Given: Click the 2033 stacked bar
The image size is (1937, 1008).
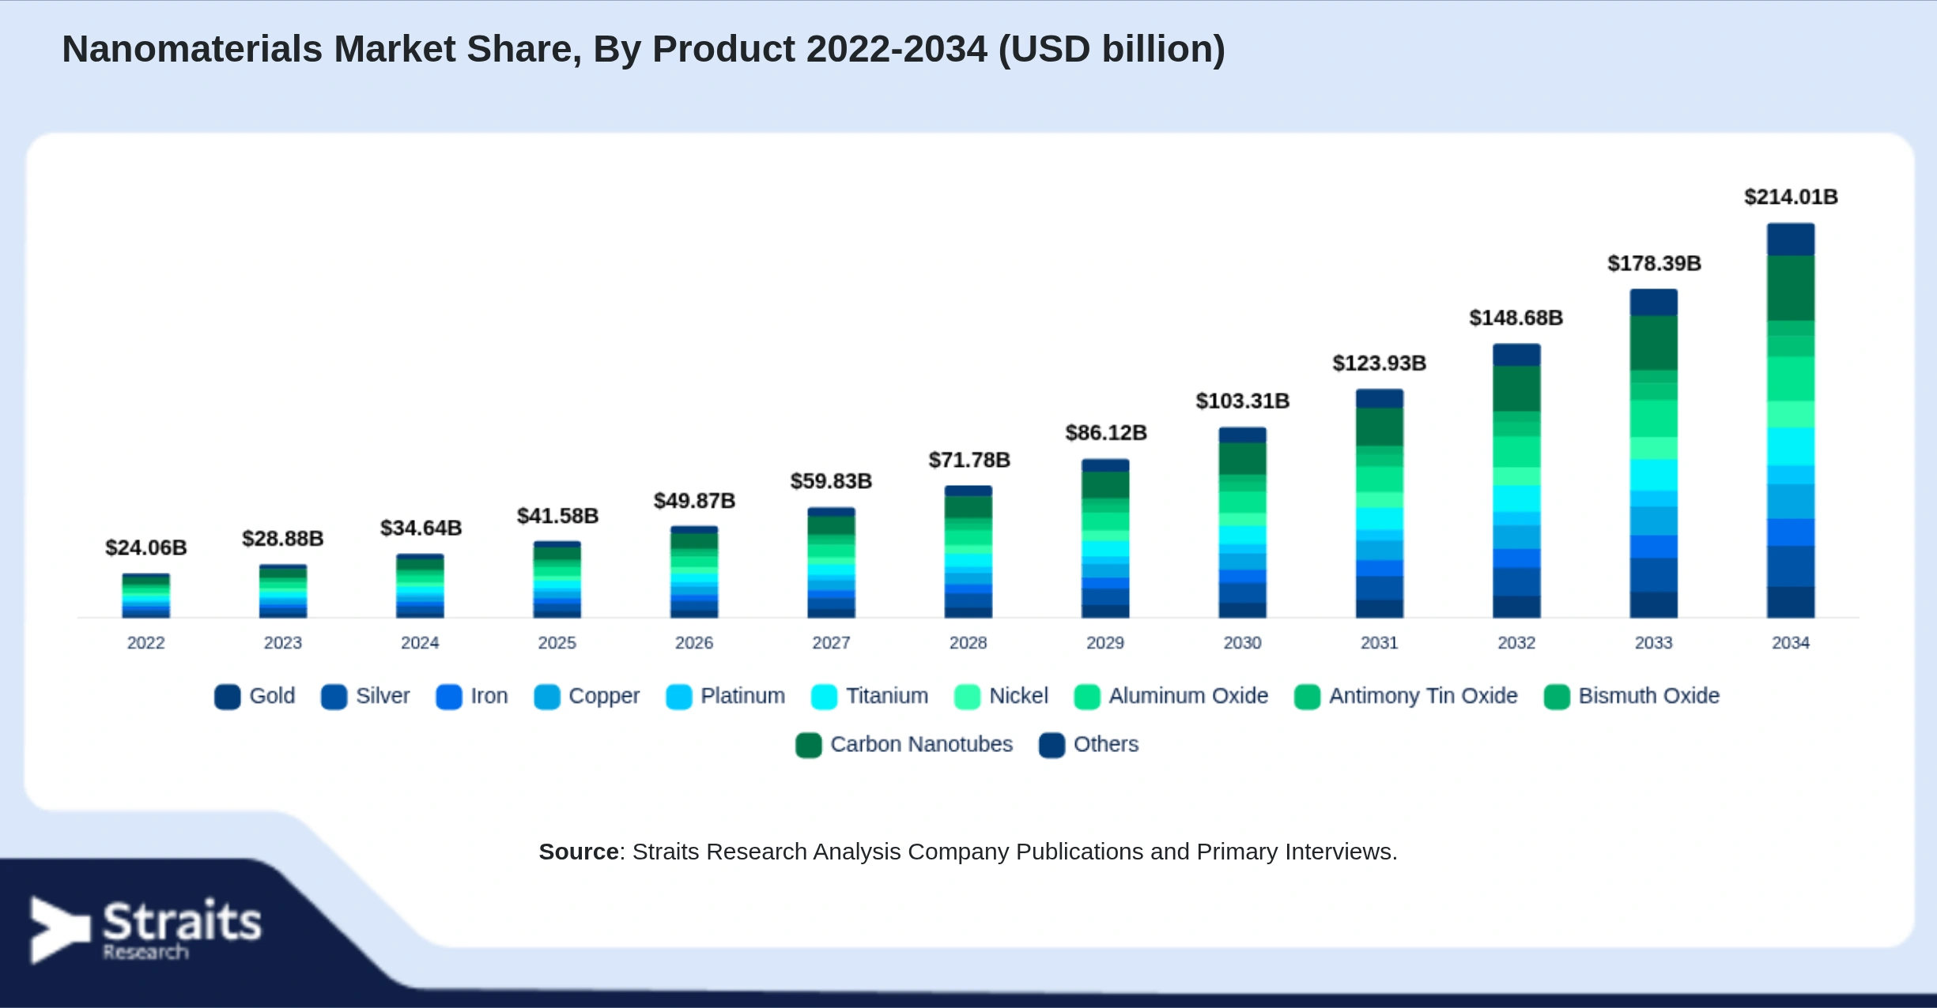Looking at the screenshot, I should coord(1654,453).
